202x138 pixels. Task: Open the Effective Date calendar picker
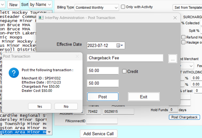120,45
